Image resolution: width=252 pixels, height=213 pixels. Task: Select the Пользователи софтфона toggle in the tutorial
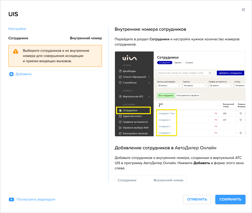tap(188, 95)
